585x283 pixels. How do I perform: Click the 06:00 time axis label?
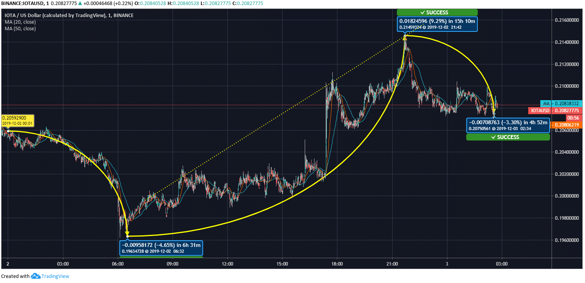118,264
